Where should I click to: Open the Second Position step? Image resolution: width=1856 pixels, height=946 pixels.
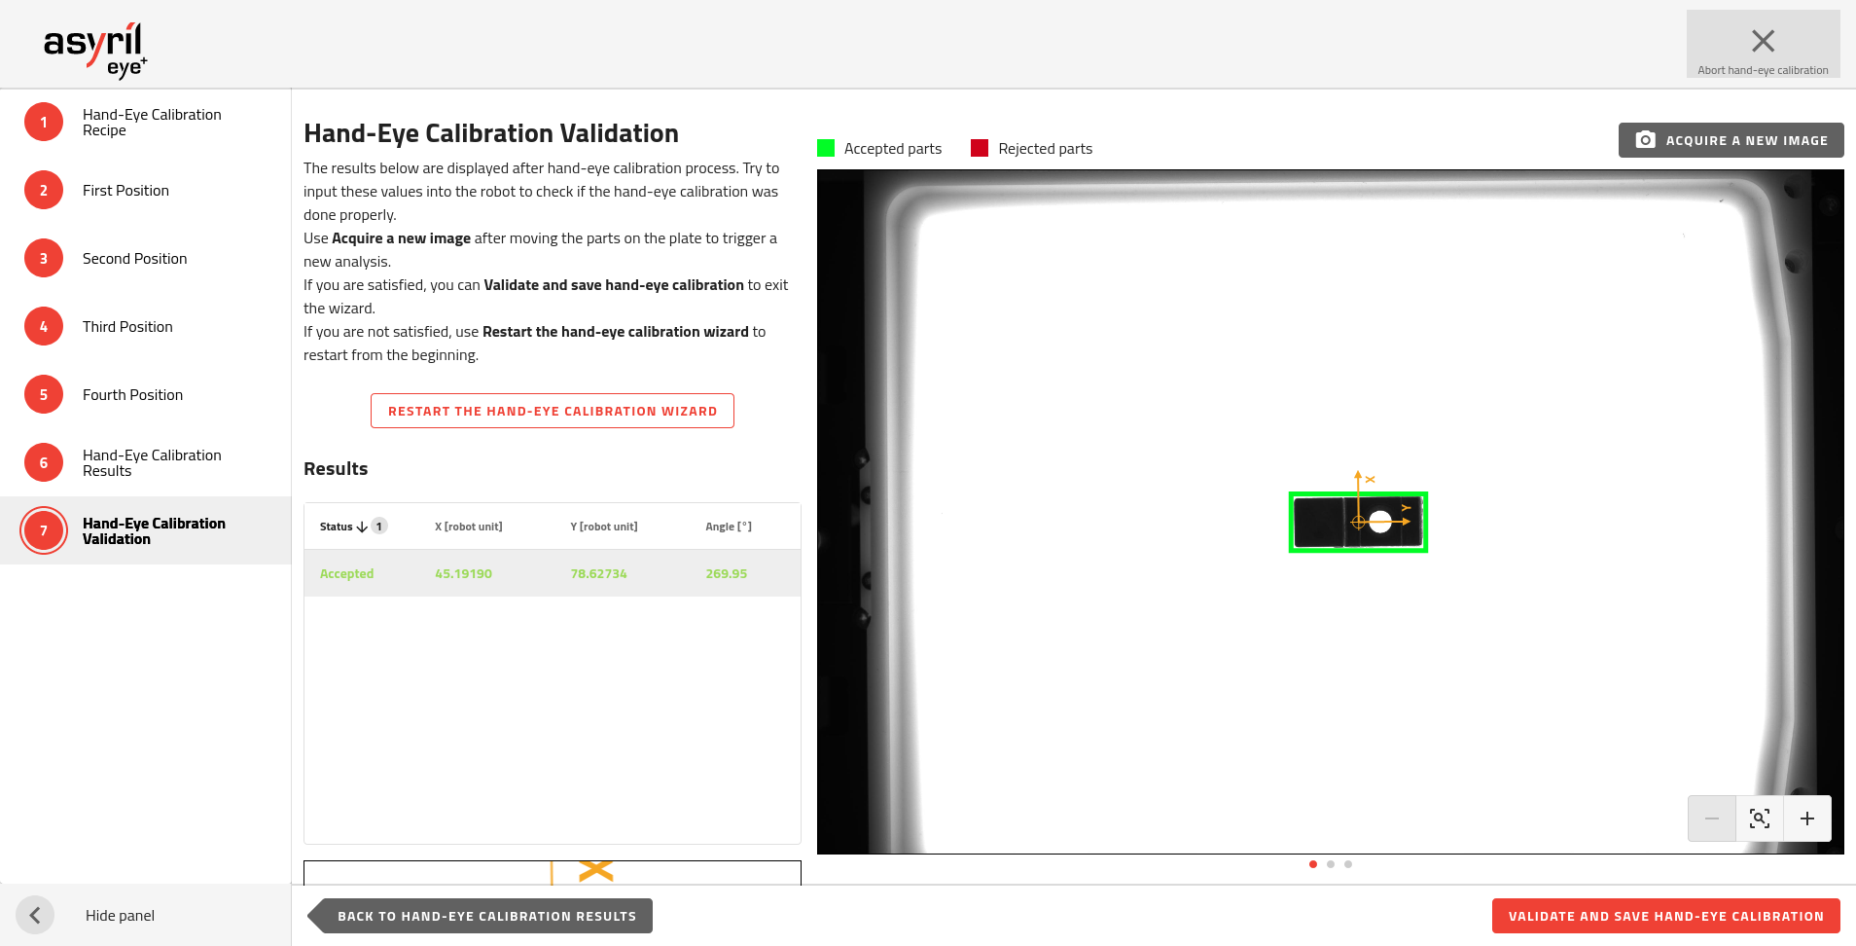click(x=134, y=259)
